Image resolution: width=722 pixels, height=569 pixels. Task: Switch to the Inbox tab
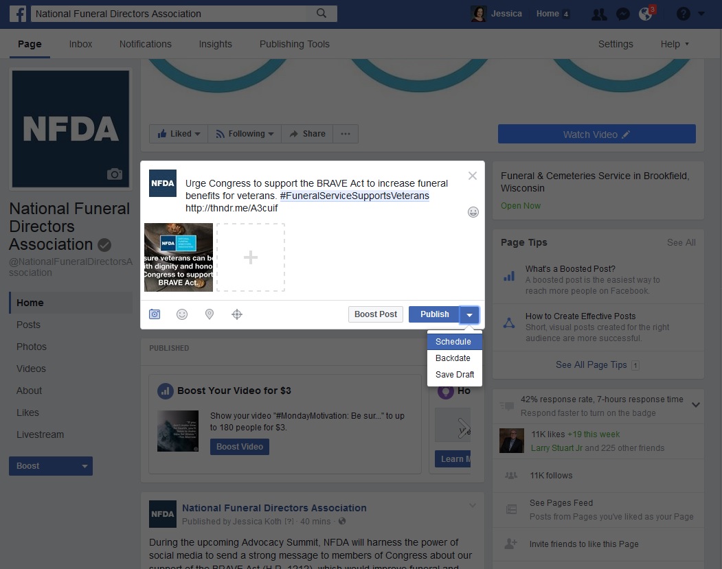coord(80,44)
